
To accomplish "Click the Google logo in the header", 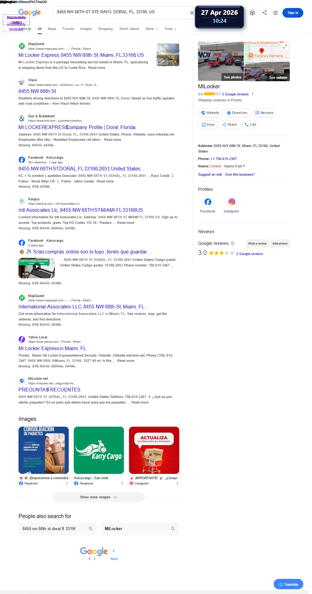I will click(30, 12).
